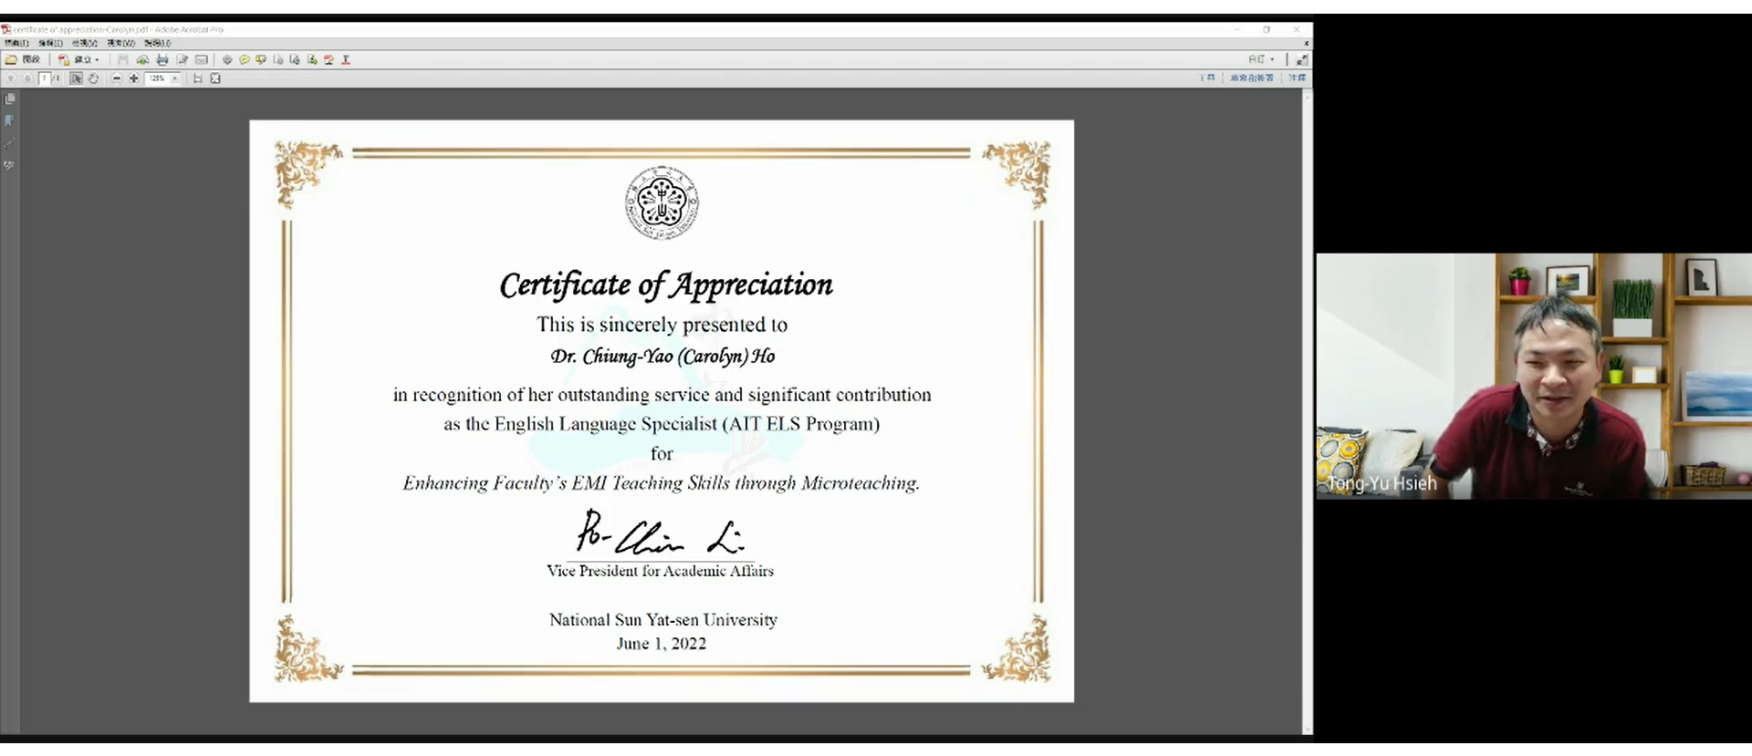Screen dimensions: 1752x756
Task: Click the Open button text label
Action: click(x=31, y=59)
